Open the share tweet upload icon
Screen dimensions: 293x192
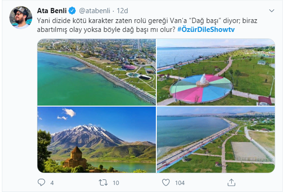(231, 183)
